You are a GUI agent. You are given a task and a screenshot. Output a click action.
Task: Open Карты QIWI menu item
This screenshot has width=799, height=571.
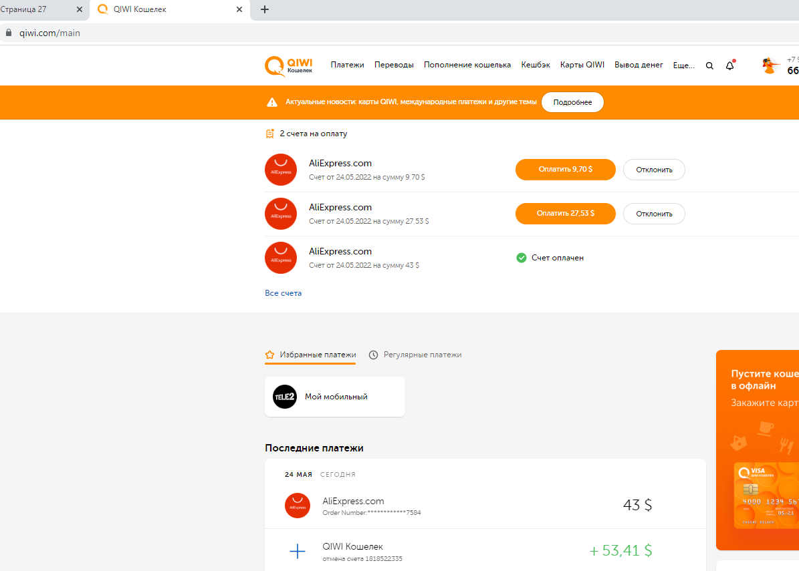pyautogui.click(x=582, y=65)
